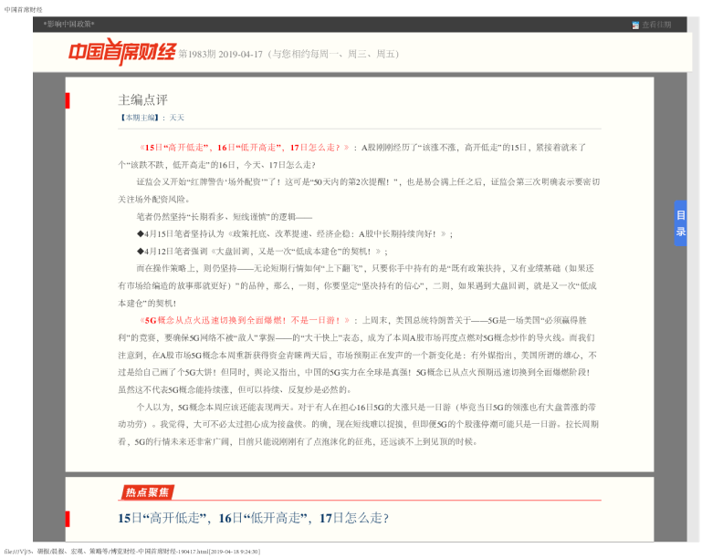This screenshot has width=723, height=558.
Task: Click the red 热点聚焦 badge
Action: 148,492
